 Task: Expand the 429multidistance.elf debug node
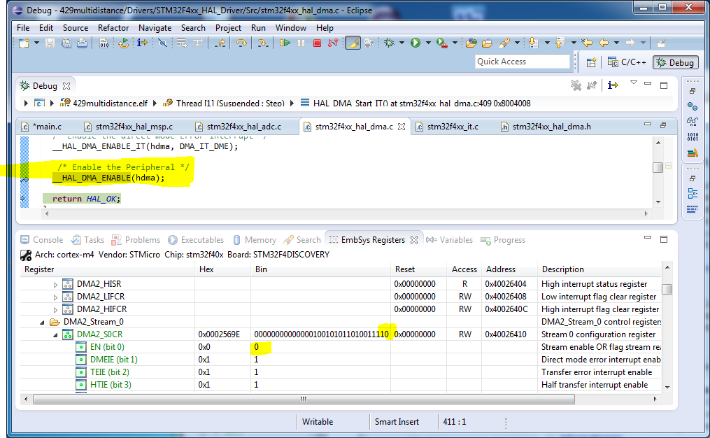[52, 104]
